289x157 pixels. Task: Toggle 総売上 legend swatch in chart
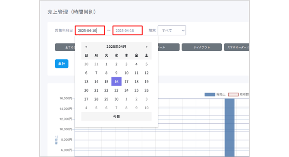pos(210,95)
